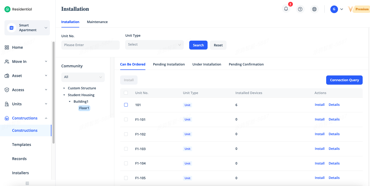
Task: Collapse sidebar using bottom menu icon
Action: [x=27, y=183]
